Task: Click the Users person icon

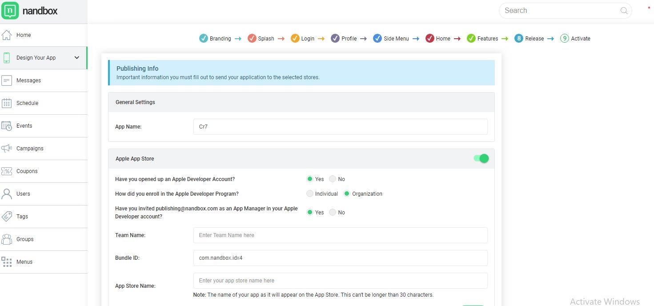Action: 7,194
